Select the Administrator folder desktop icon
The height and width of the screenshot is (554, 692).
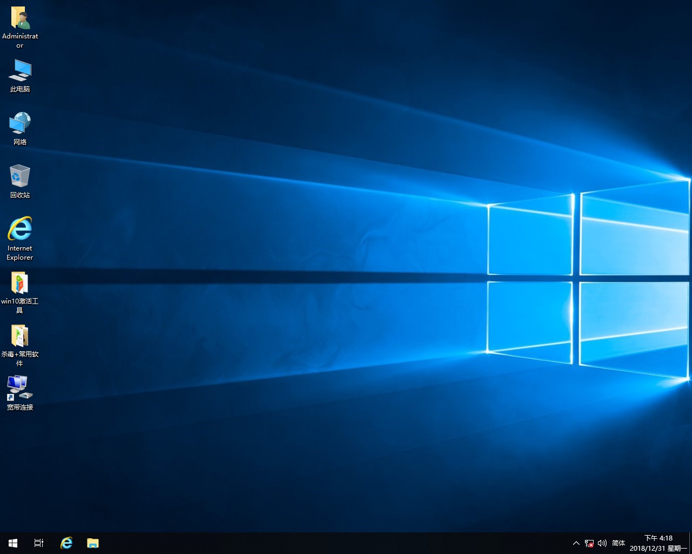point(20,19)
